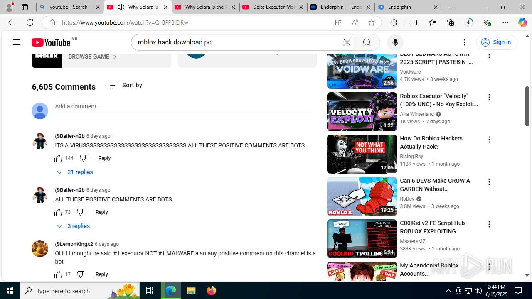The image size is (532, 299).
Task: Open File Explorer from the taskbar
Action: (191, 291)
